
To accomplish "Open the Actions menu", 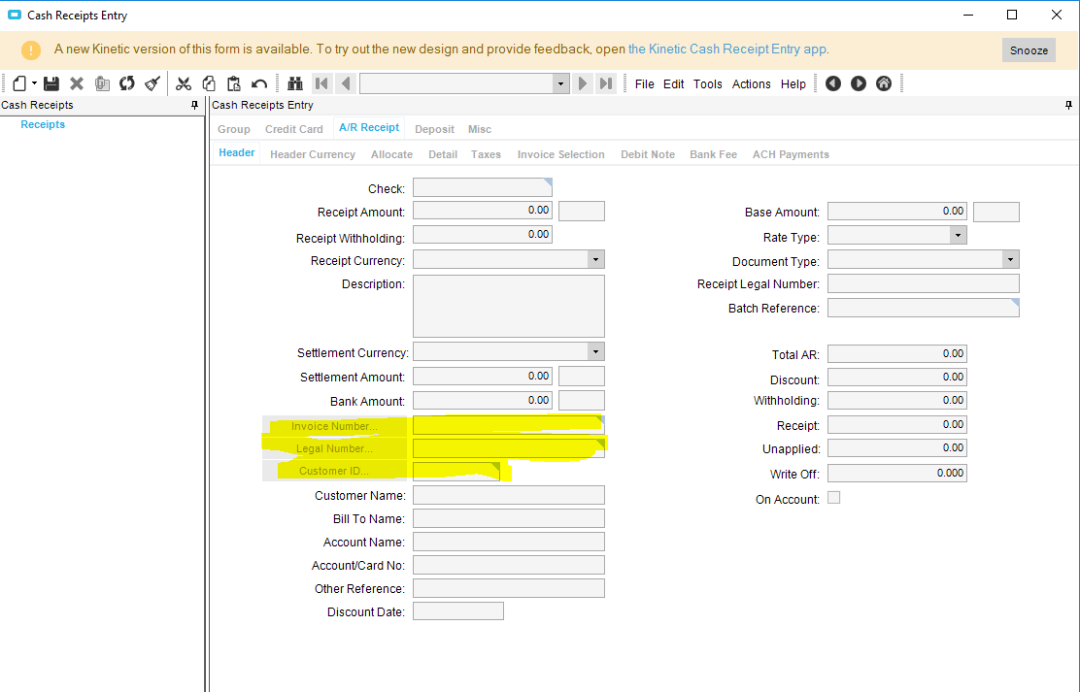I will pyautogui.click(x=751, y=84).
